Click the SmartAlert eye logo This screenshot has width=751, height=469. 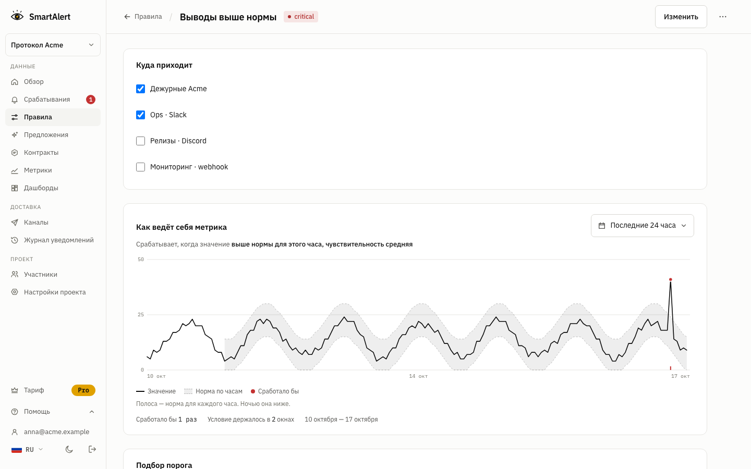point(17,16)
